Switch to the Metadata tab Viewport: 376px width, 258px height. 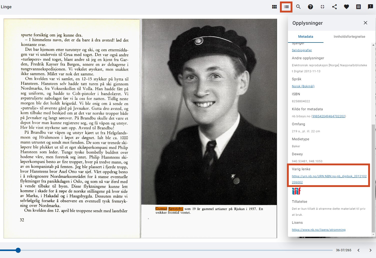[306, 36]
